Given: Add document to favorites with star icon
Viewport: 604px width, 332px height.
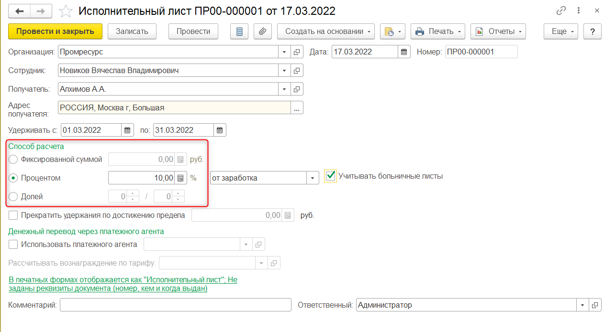Looking at the screenshot, I should (x=67, y=11).
